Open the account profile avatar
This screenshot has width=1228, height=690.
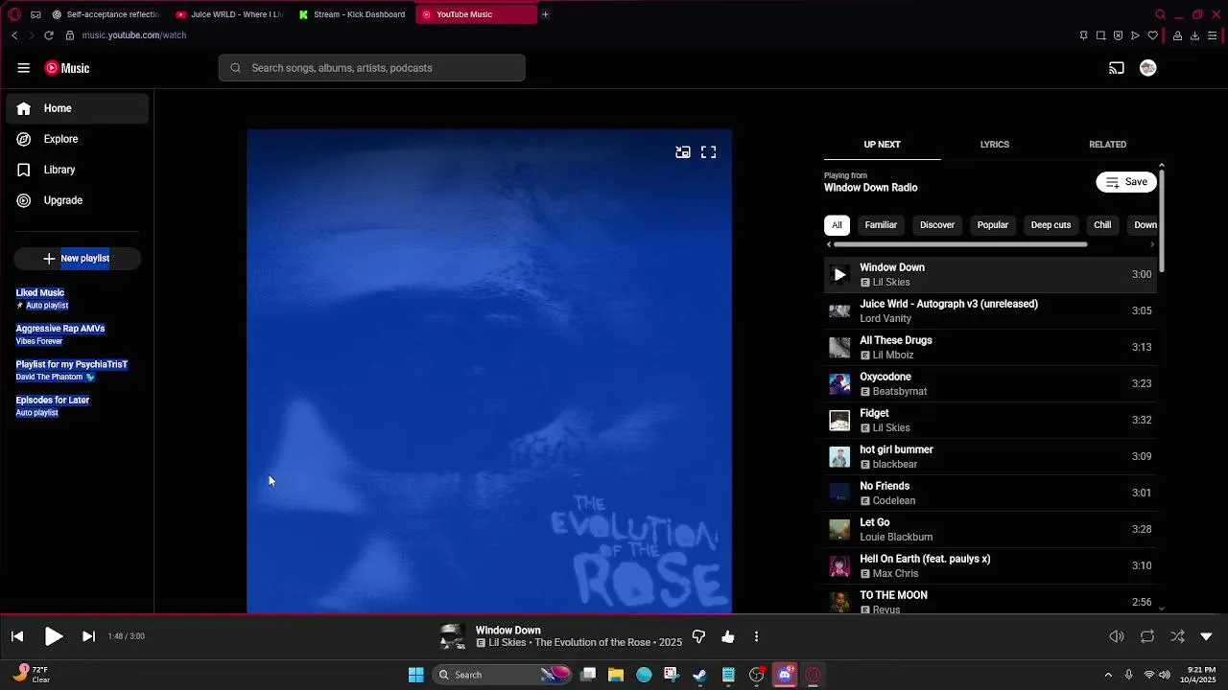(1148, 68)
